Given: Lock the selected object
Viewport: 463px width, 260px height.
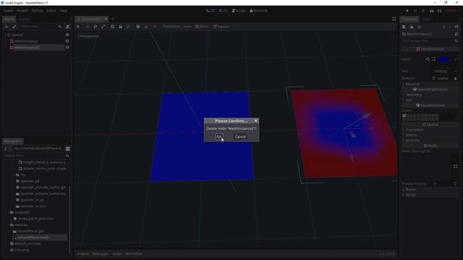Looking at the screenshot, I should click(121, 27).
